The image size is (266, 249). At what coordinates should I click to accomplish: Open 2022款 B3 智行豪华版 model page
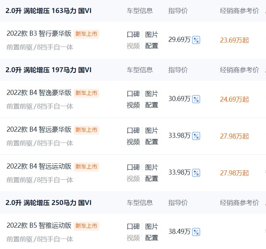tap(39, 33)
